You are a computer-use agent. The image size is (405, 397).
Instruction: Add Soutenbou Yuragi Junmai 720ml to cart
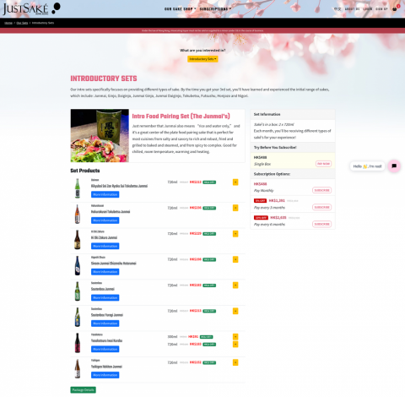click(235, 311)
